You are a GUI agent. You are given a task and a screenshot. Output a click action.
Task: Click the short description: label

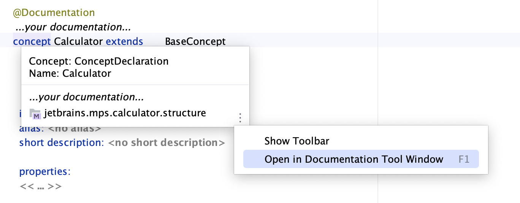61,143
